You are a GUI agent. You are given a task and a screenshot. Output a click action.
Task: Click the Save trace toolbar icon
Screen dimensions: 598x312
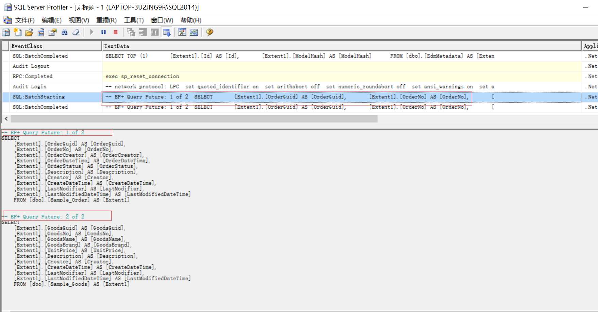(x=41, y=32)
